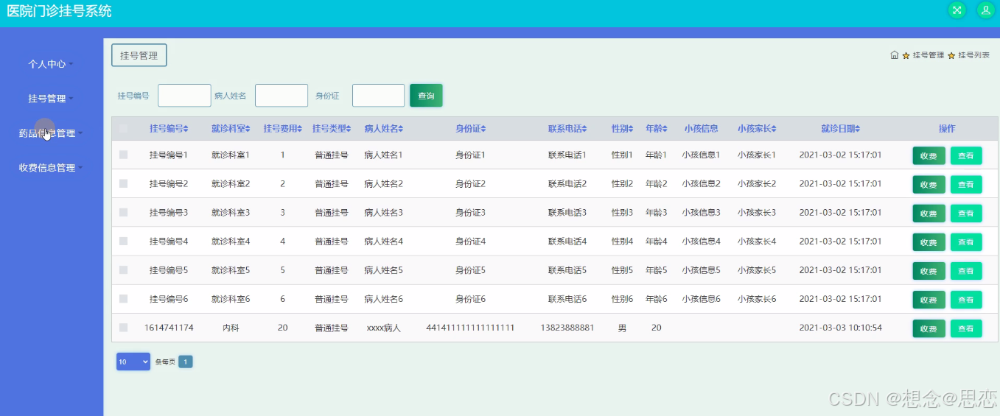Click the home icon in breadcrumb
The height and width of the screenshot is (416, 1000).
click(895, 55)
